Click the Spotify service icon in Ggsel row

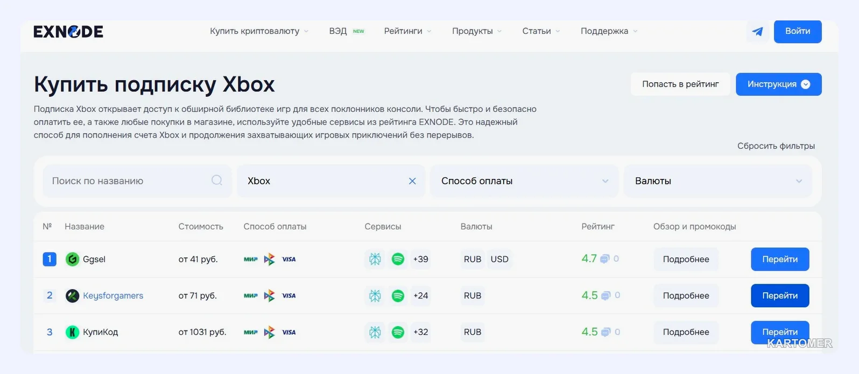tap(398, 259)
